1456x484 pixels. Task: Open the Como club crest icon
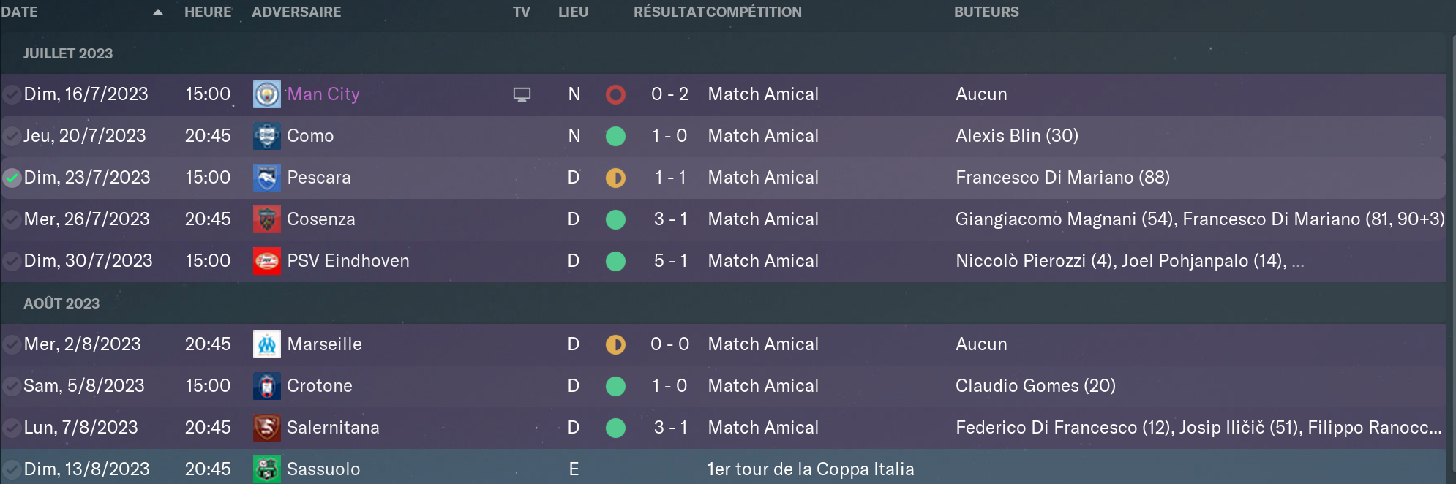tap(266, 136)
